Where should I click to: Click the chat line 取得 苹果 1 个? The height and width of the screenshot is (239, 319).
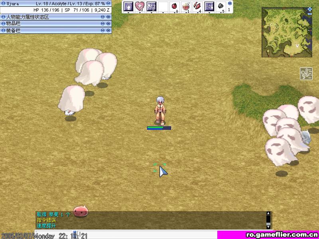click(54, 215)
